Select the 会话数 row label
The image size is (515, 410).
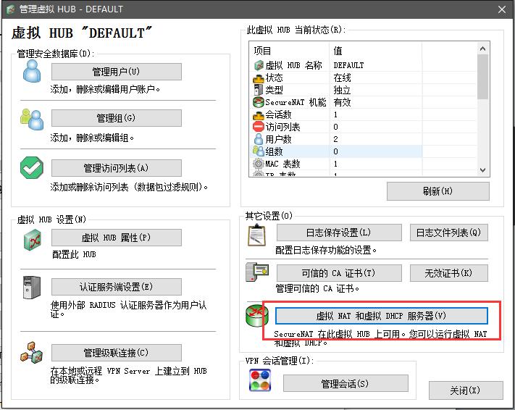coord(278,114)
